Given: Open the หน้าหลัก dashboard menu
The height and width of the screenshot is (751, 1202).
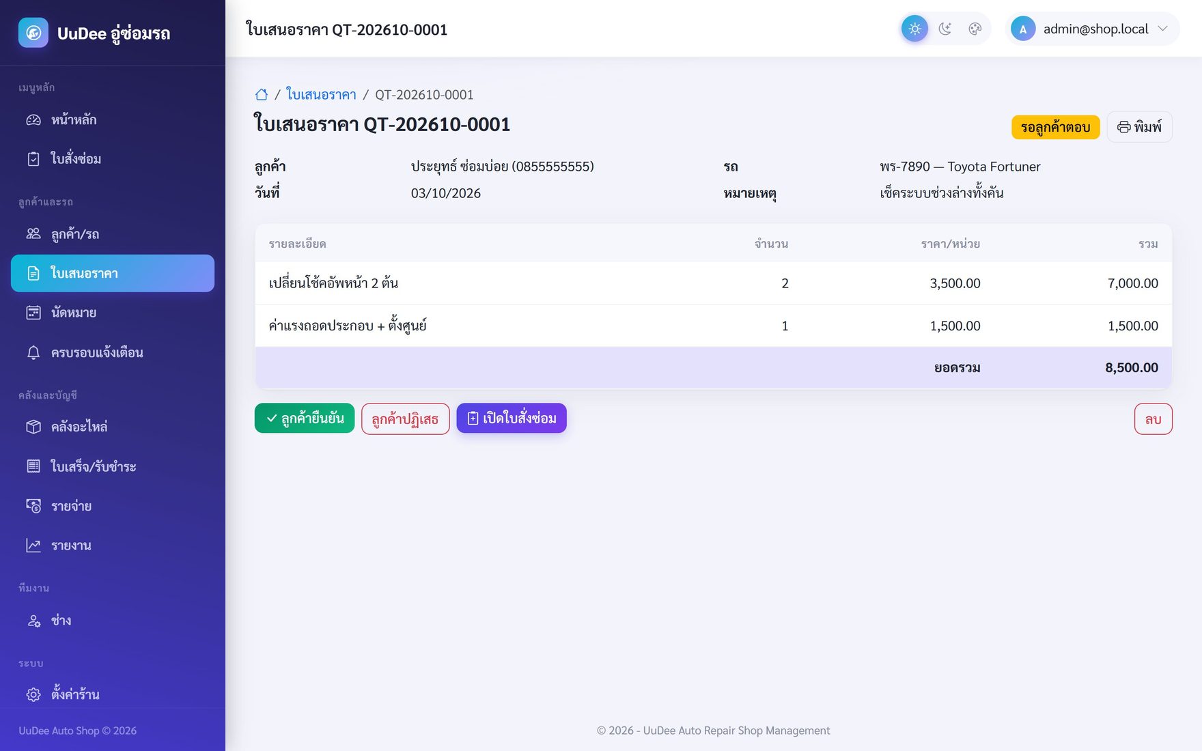Looking at the screenshot, I should [x=113, y=119].
